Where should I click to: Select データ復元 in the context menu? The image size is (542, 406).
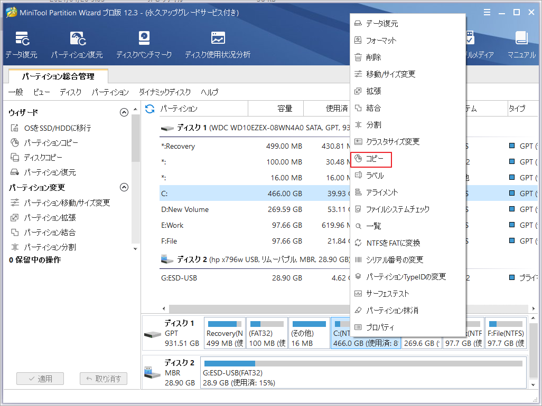(408, 23)
